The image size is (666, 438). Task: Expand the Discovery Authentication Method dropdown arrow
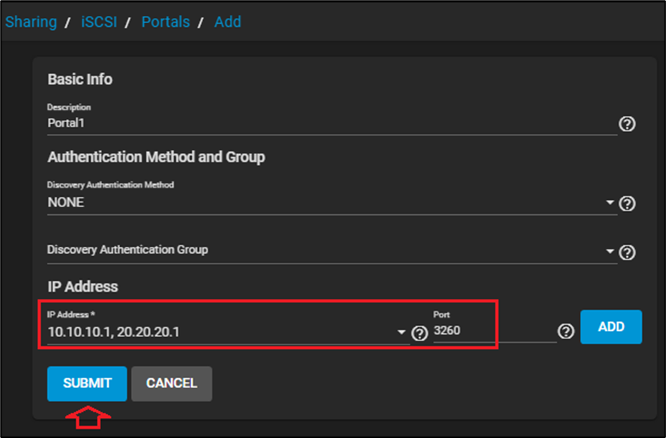[610, 203]
